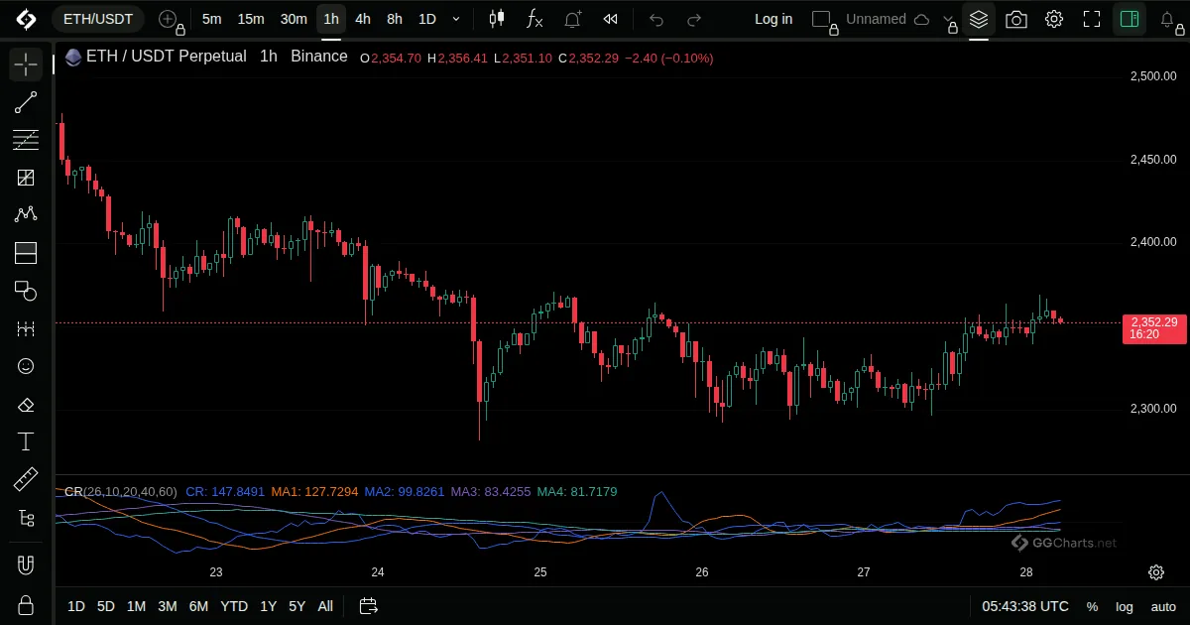The height and width of the screenshot is (625, 1190).
Task: Select the ruler measure tool
Action: (26, 479)
